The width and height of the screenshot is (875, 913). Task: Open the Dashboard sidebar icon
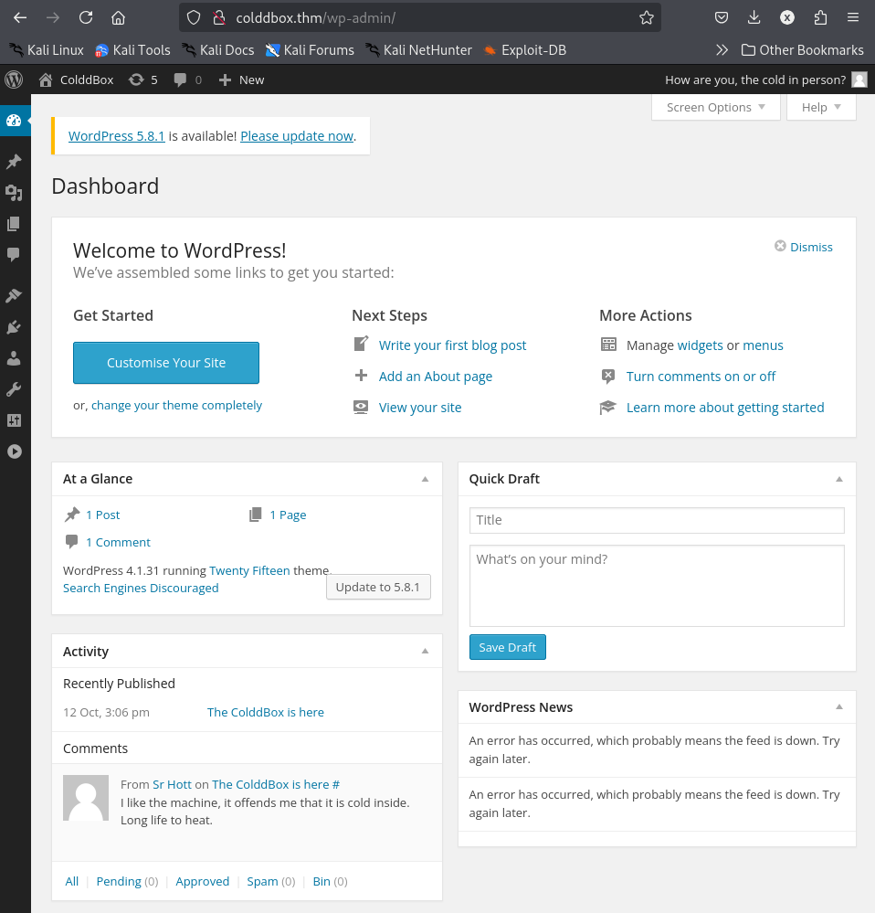click(x=14, y=121)
